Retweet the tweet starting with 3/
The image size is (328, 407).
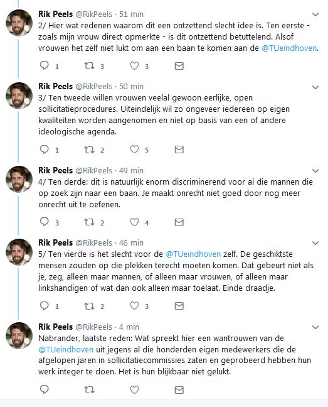90,149
